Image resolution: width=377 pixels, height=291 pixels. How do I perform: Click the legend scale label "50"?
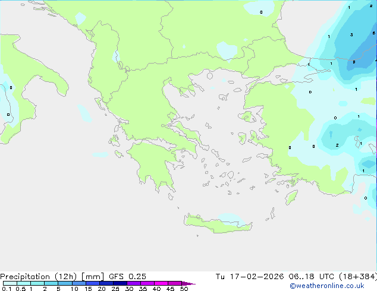point(184,289)
